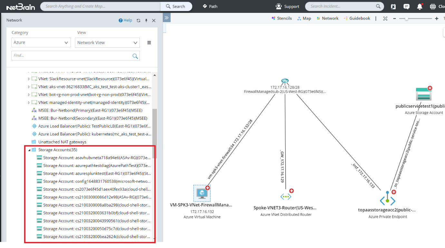445x248 pixels.
Task: Select Storage Account cs21003000086d12e98
Action: pos(94,197)
